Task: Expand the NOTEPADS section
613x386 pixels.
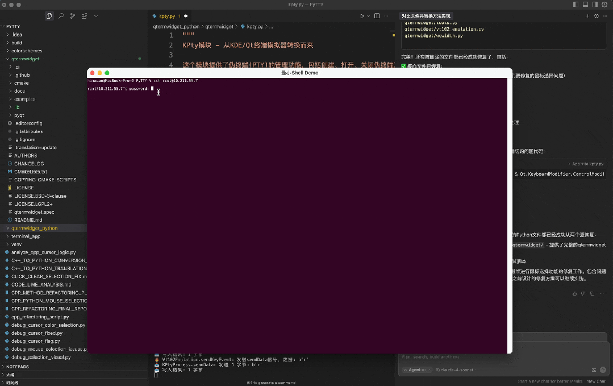Action: click(x=18, y=367)
